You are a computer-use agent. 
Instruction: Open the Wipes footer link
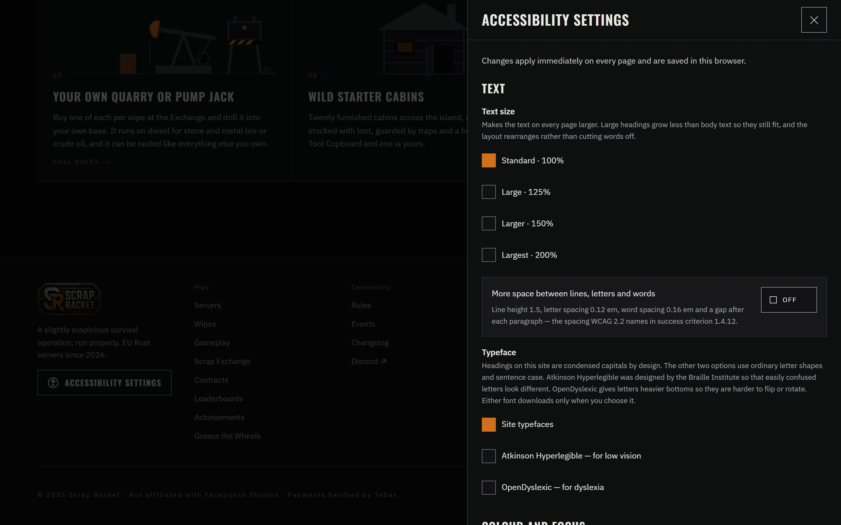pyautogui.click(x=205, y=324)
